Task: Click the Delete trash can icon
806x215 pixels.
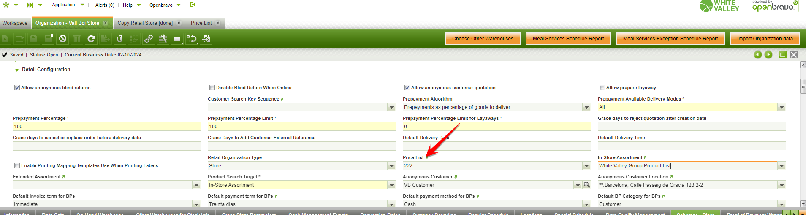Action: pyautogui.click(x=77, y=39)
